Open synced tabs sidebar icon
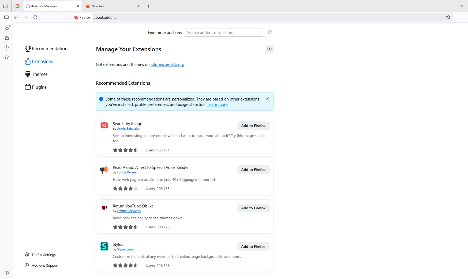468x279 pixels. pyautogui.click(x=7, y=38)
